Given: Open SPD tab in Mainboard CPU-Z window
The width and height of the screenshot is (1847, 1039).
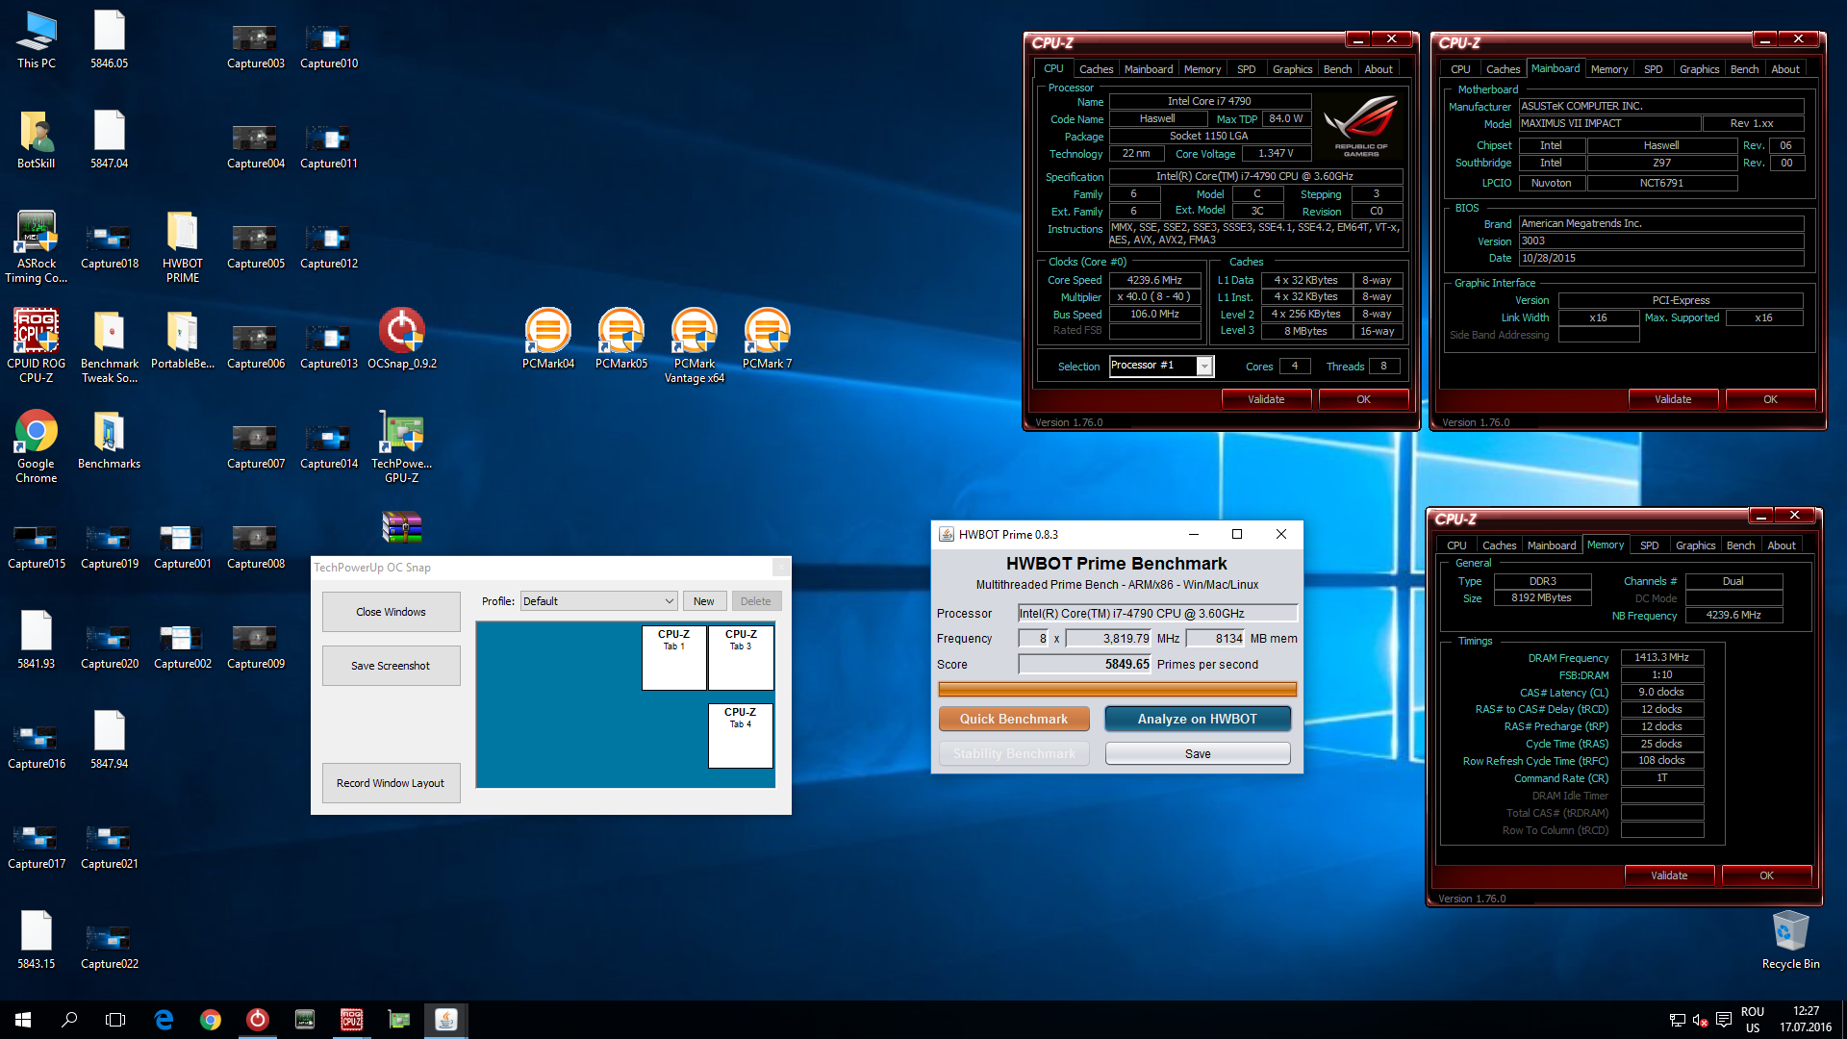Looking at the screenshot, I should coord(1653,69).
